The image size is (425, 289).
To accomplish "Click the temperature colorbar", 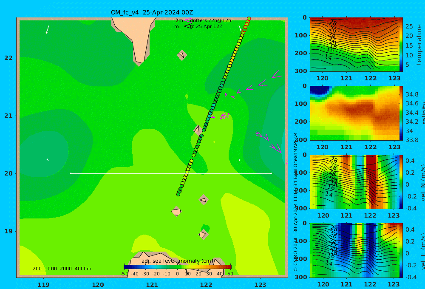I will [x=401, y=45].
